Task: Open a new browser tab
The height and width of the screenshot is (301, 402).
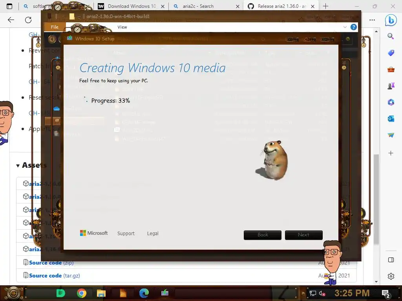Action: click(325, 6)
